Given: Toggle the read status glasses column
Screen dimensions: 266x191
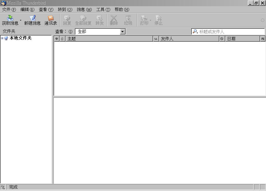Looking at the screenshot, I should tap(156, 39).
